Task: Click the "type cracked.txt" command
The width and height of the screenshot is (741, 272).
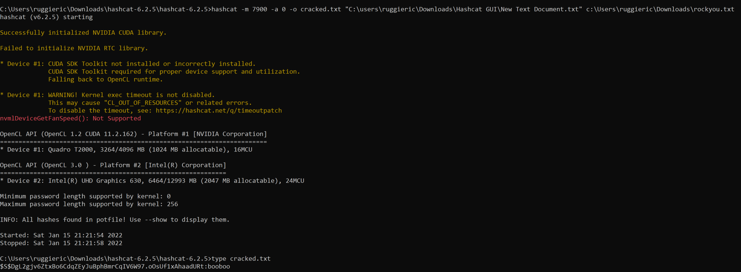Action: click(241, 259)
